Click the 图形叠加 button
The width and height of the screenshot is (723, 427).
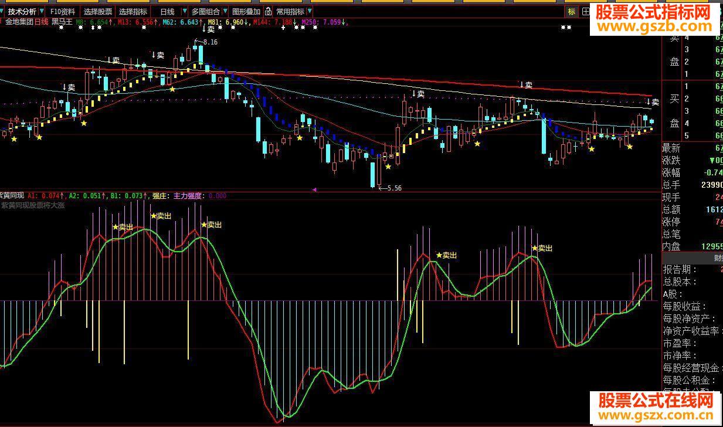[246, 11]
